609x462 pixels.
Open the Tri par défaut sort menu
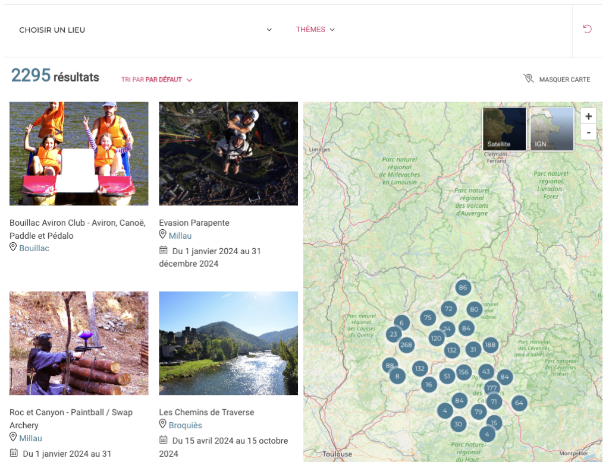(156, 80)
